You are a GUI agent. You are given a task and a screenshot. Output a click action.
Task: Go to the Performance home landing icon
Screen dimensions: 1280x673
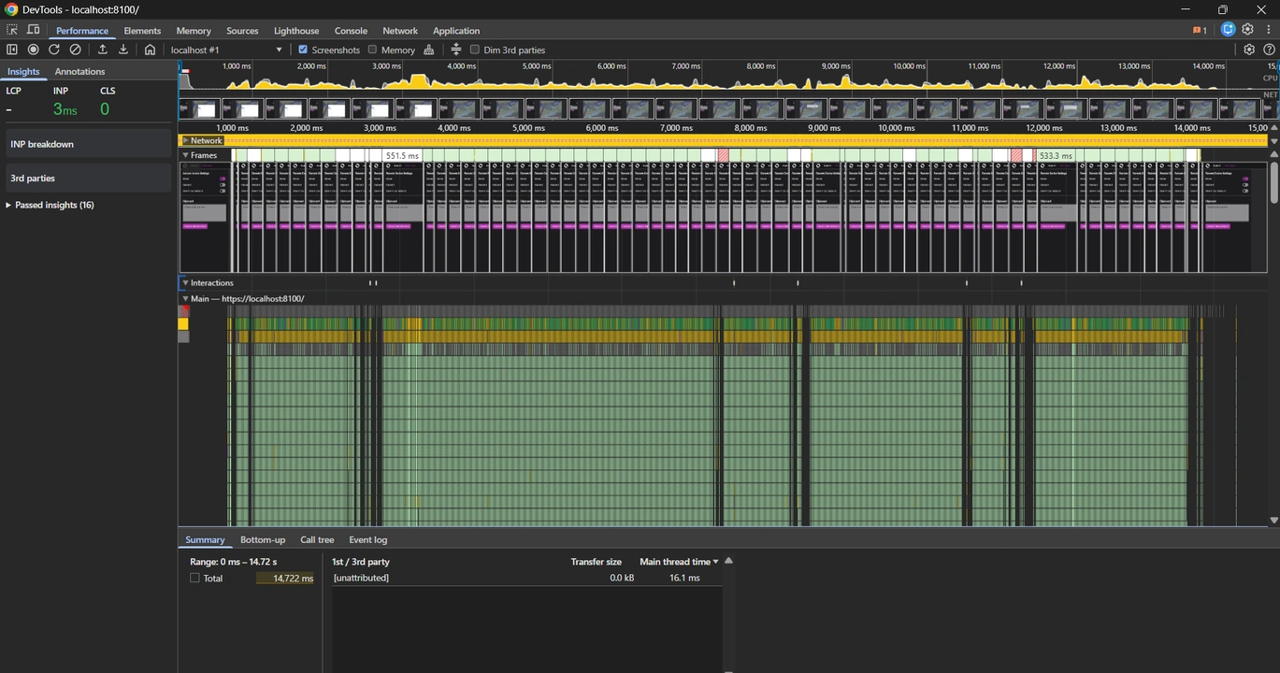150,50
